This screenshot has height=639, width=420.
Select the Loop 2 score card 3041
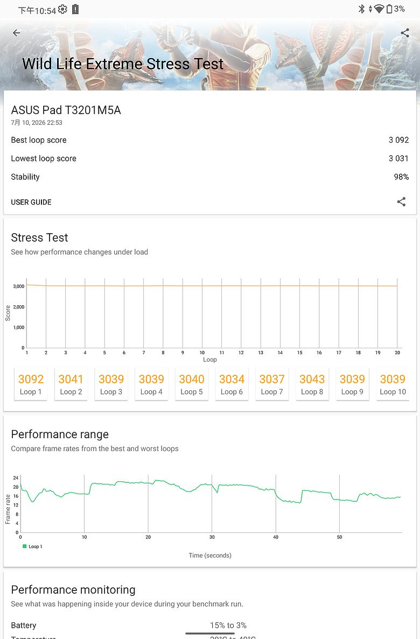[x=71, y=384]
